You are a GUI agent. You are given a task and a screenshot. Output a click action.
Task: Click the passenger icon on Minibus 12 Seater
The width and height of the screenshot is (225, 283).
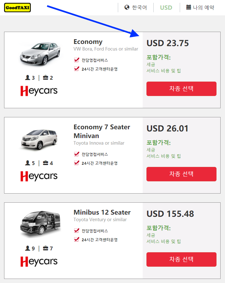point(28,248)
